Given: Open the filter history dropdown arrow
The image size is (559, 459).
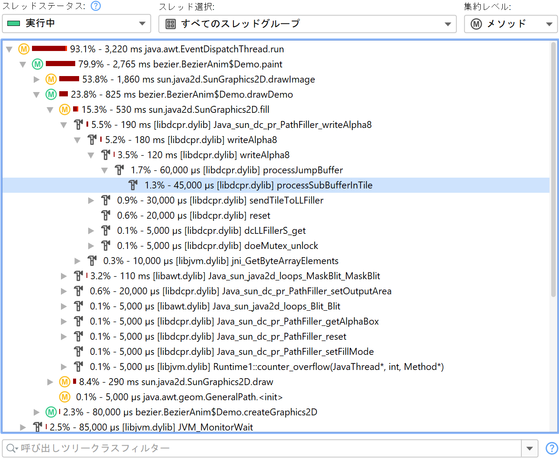Looking at the screenshot, I should point(530,448).
